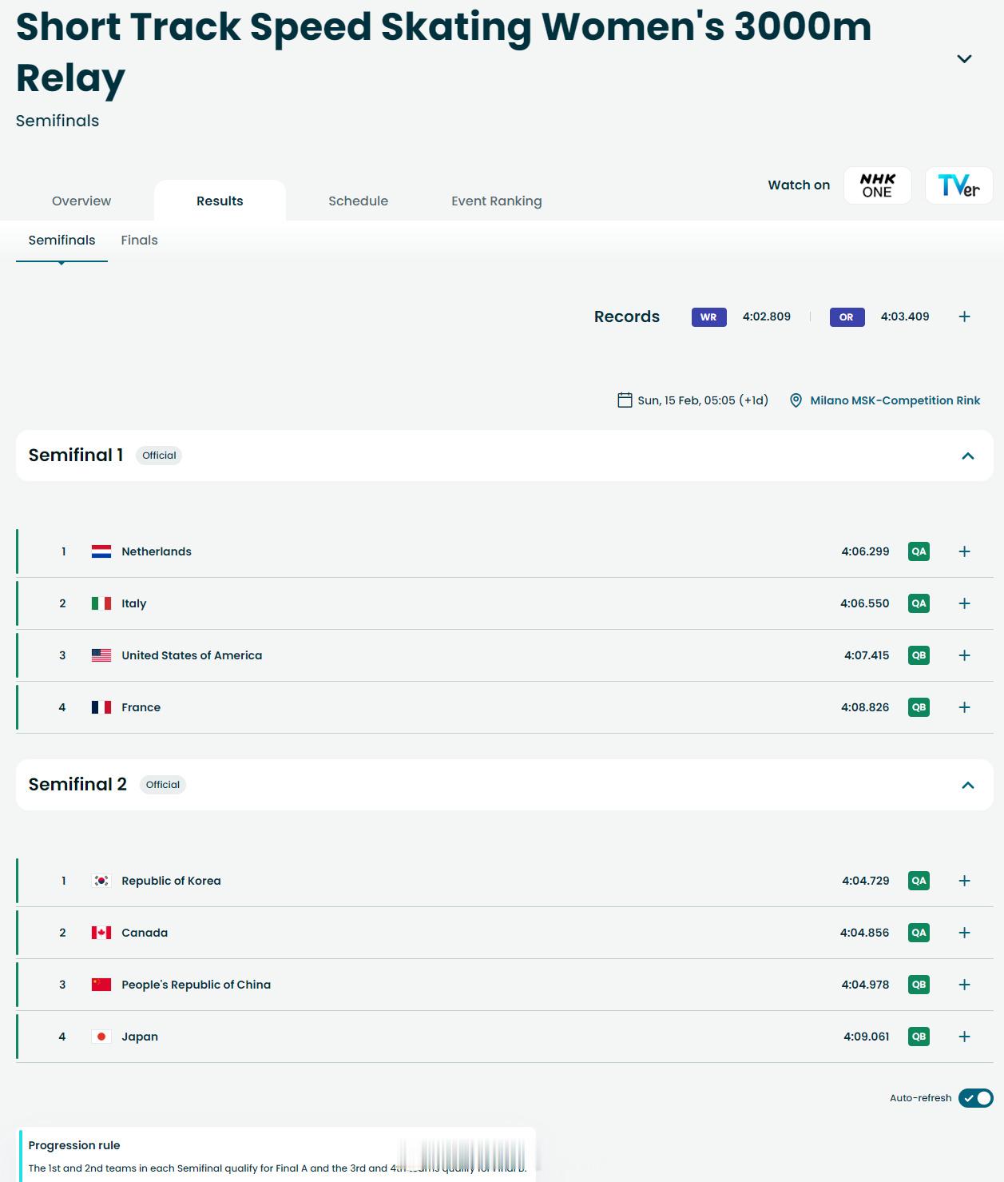Open the United States of America team link

(192, 655)
